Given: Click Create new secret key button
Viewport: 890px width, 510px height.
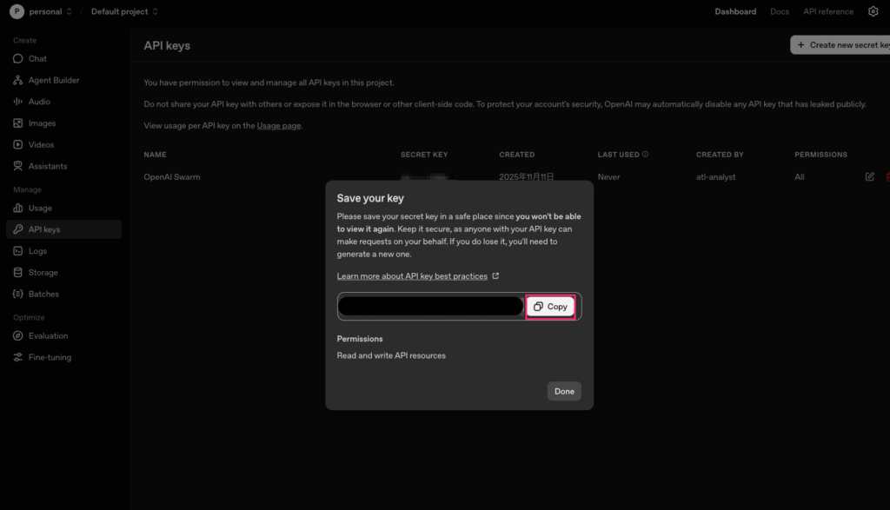Looking at the screenshot, I should (x=841, y=45).
